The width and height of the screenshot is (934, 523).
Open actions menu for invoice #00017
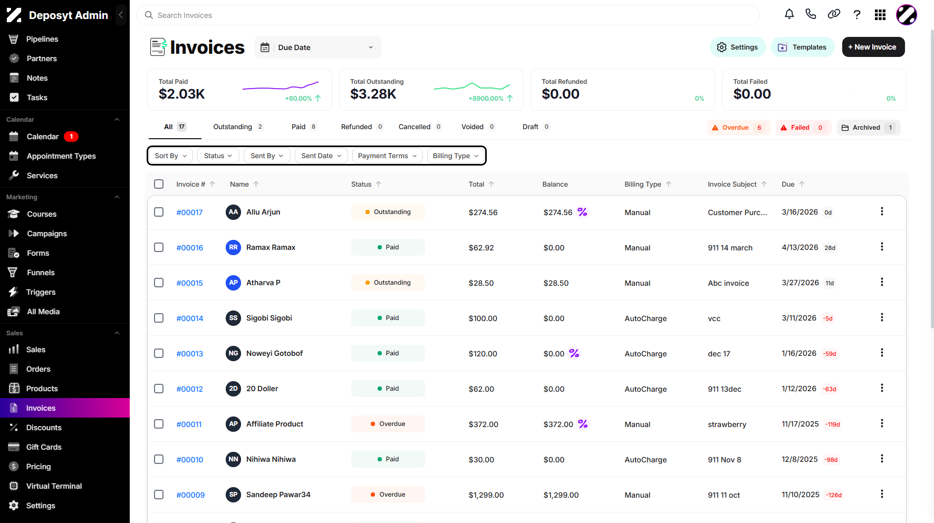pos(882,211)
